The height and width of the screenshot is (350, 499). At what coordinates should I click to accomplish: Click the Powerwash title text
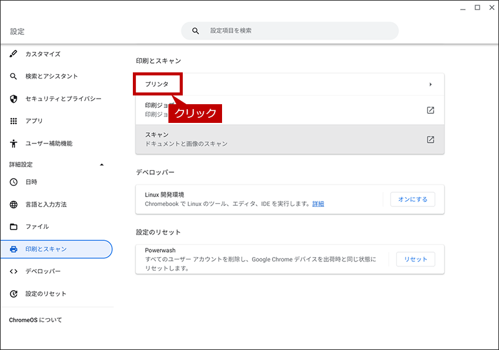point(160,250)
